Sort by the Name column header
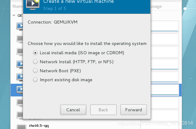Screen dimensions: 196x129 pos(17,6)
